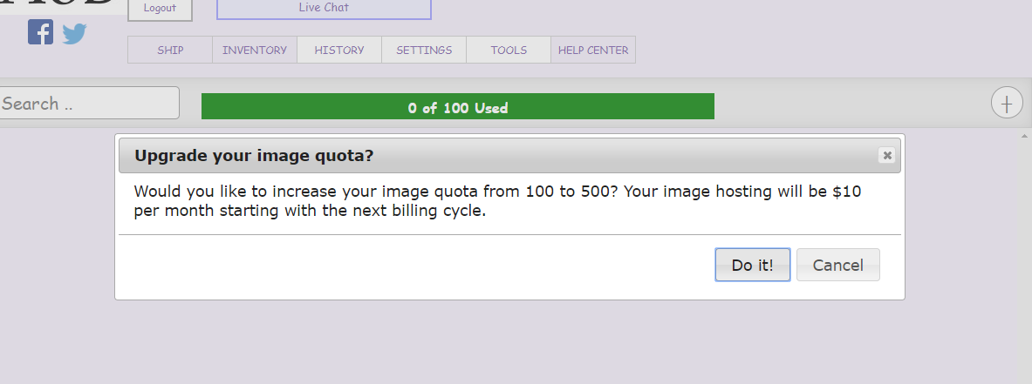Start a Live Chat session
This screenshot has height=384, width=1032.
(324, 8)
